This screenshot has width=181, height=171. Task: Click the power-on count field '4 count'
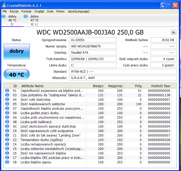tap(164, 59)
